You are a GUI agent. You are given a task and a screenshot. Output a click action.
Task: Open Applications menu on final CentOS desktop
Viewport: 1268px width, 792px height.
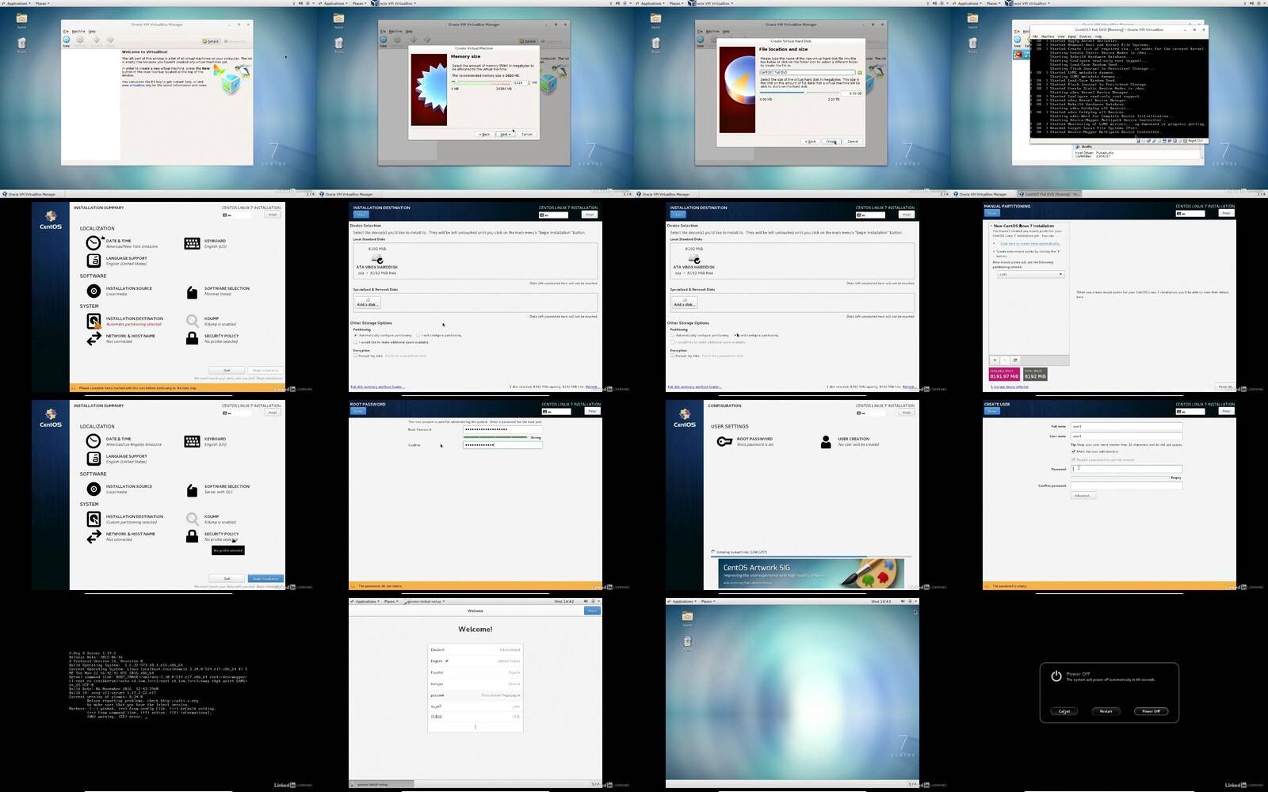[x=684, y=601]
